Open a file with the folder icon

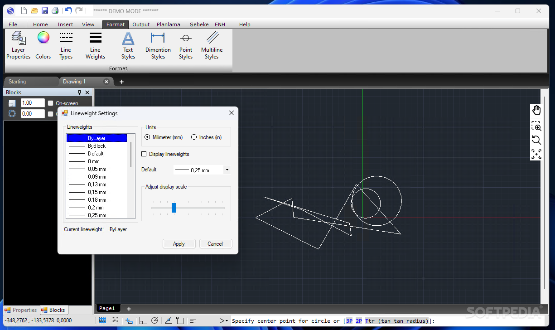(x=34, y=10)
